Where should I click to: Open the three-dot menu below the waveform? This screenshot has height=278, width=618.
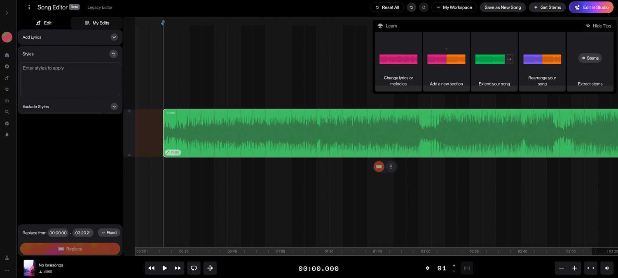(391, 167)
